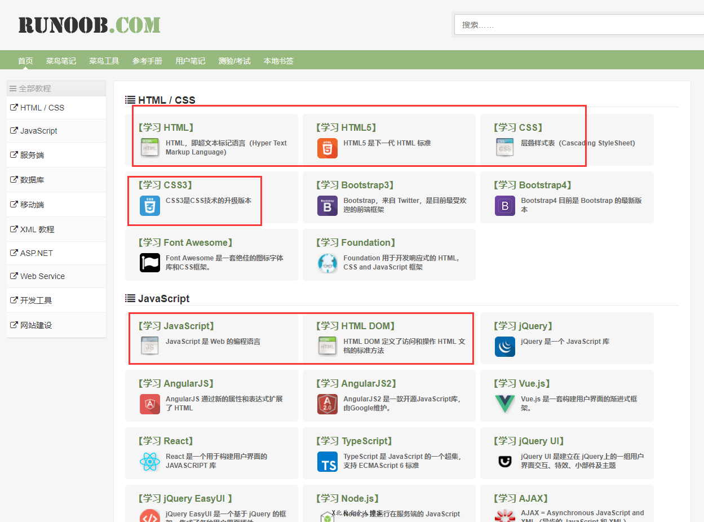Select XML 教程 in the sidebar
The height and width of the screenshot is (522, 704).
pyautogui.click(x=37, y=229)
